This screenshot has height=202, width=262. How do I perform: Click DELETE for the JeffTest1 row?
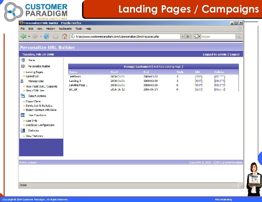(x=220, y=77)
